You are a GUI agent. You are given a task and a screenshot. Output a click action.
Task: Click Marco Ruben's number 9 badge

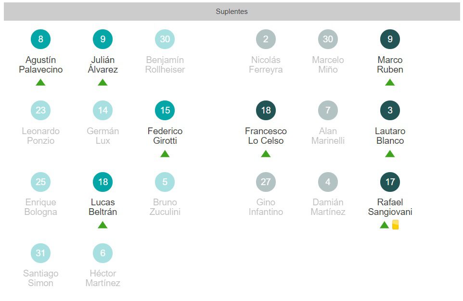click(390, 39)
